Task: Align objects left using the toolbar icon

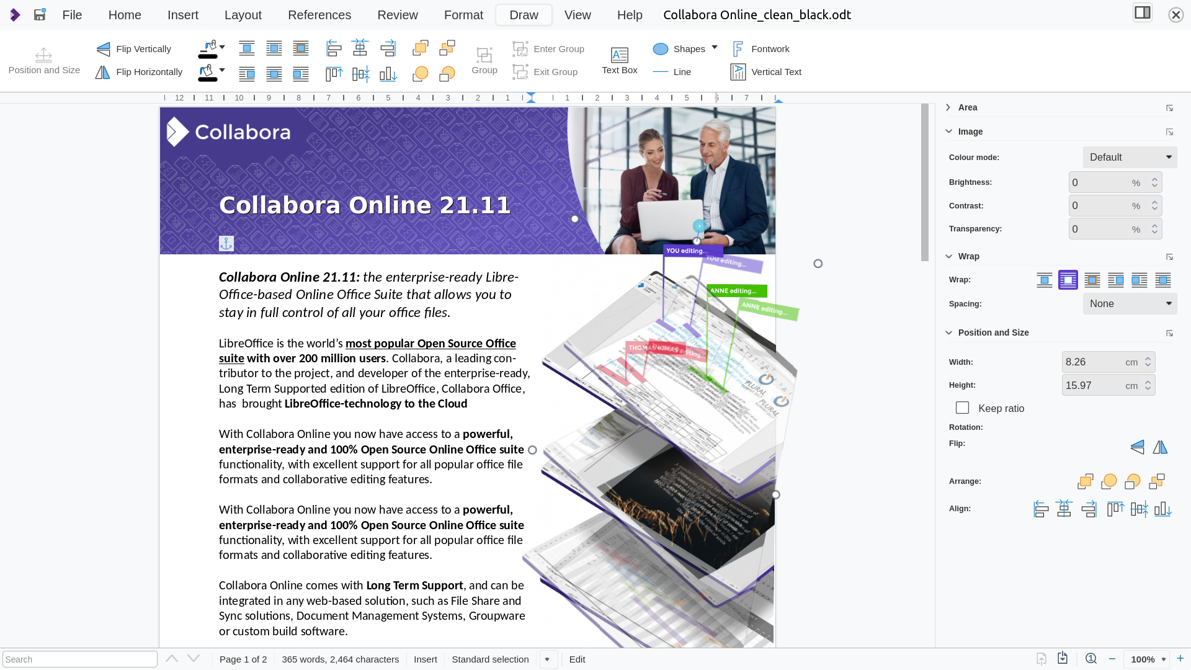Action: (334, 48)
